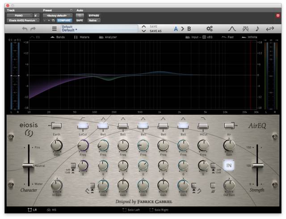This screenshot has height=219, width=286.
Task: Click the BYPASS button
Action: point(94,16)
